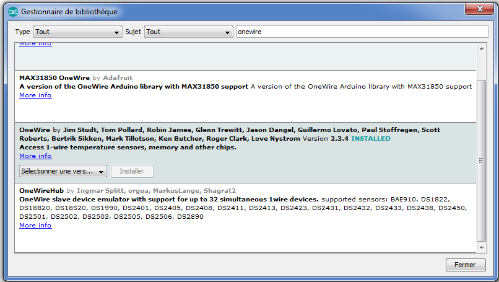Click the Sujet label
The width and height of the screenshot is (499, 282).
(x=133, y=32)
